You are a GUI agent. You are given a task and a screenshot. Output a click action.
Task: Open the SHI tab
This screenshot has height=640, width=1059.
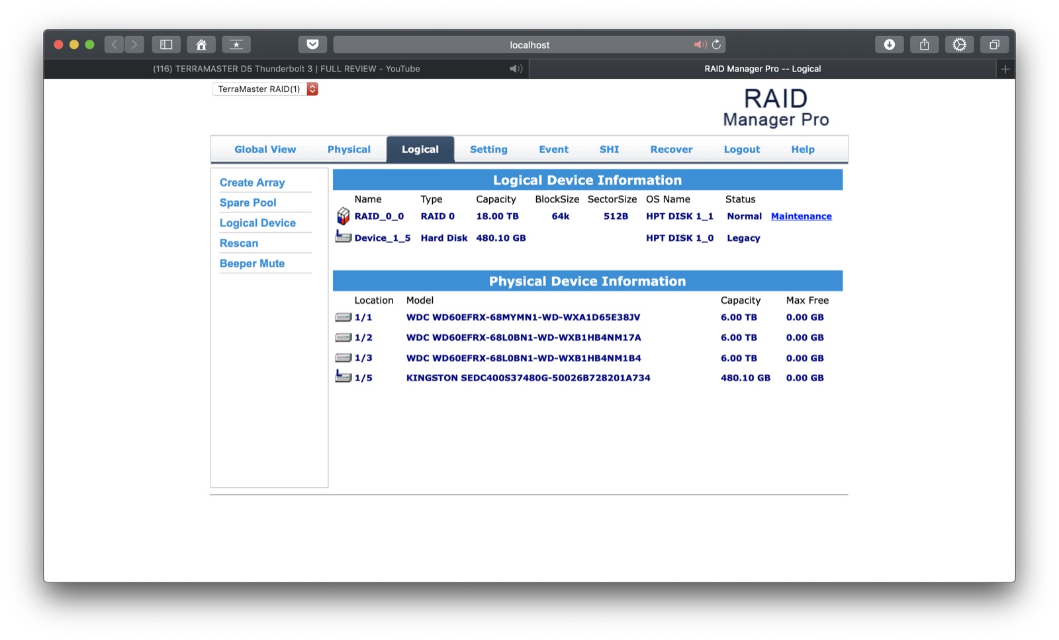[x=610, y=150]
